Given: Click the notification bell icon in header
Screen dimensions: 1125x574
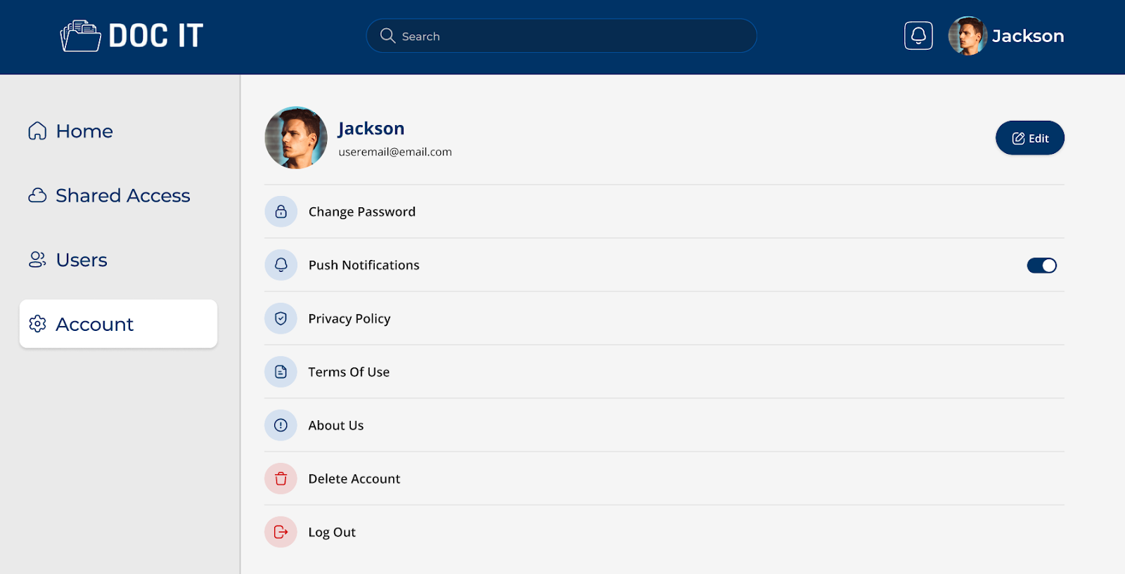Looking at the screenshot, I should pos(918,36).
